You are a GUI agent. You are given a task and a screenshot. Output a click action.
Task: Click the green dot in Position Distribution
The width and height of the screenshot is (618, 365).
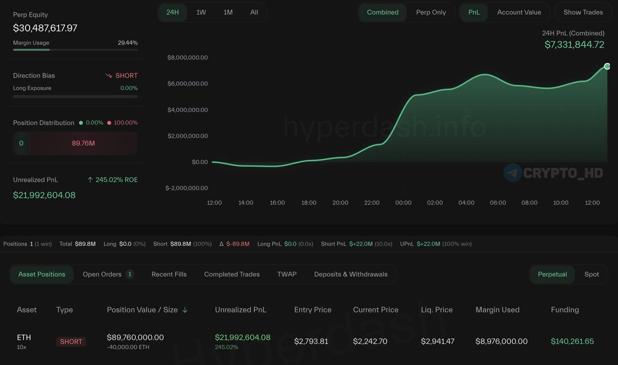pos(81,123)
